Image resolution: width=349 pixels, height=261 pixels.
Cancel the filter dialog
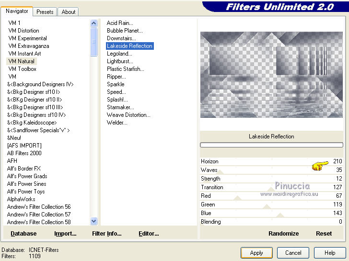(x=293, y=253)
